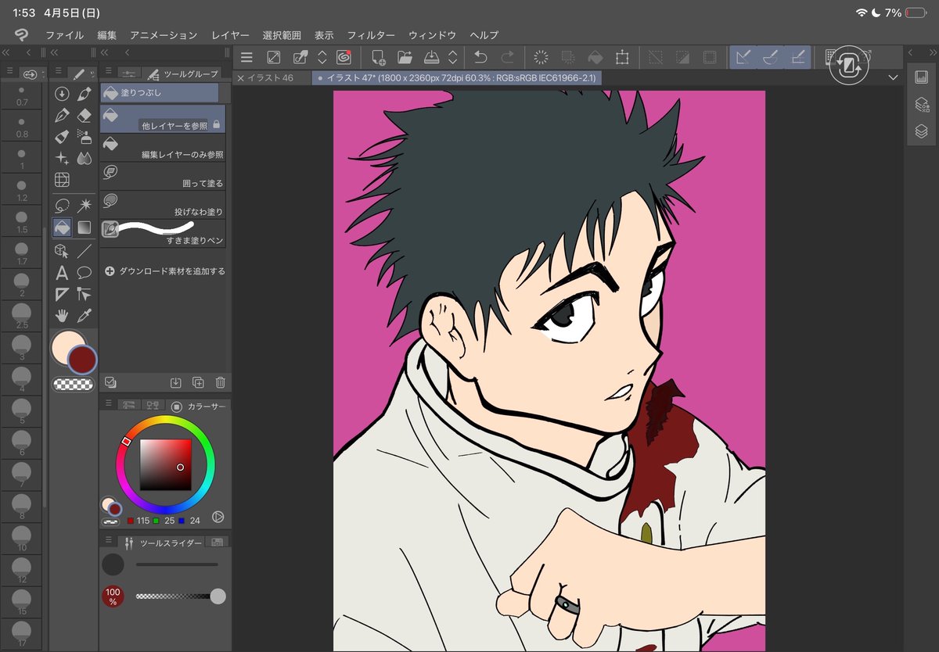Click the Redo arrow in command bar
This screenshot has height=652, width=939.
[507, 57]
